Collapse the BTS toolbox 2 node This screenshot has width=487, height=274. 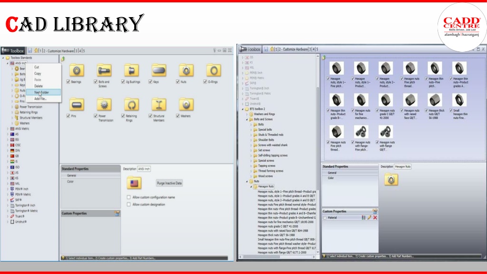click(243, 109)
